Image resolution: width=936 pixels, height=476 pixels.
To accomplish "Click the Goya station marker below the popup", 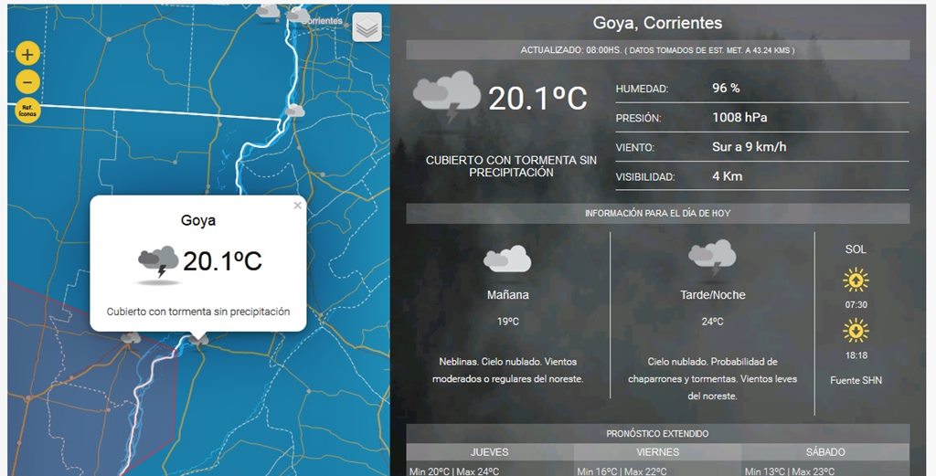I will [198, 339].
